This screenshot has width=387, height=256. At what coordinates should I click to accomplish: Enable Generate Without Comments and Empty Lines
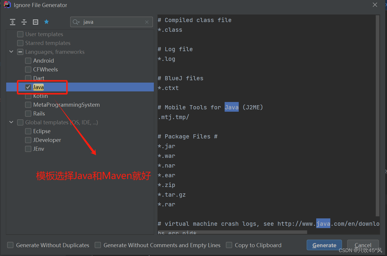[x=98, y=245]
